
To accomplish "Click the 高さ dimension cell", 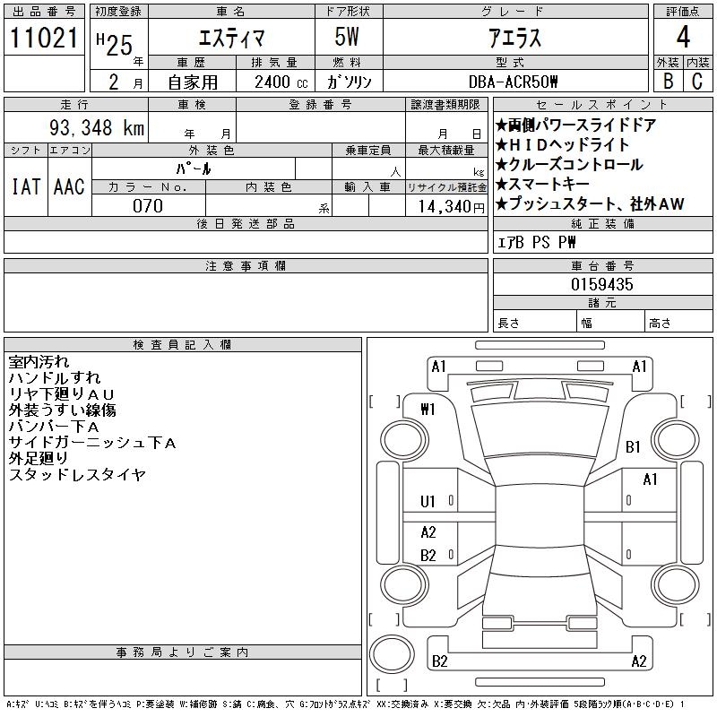I will 679,323.
